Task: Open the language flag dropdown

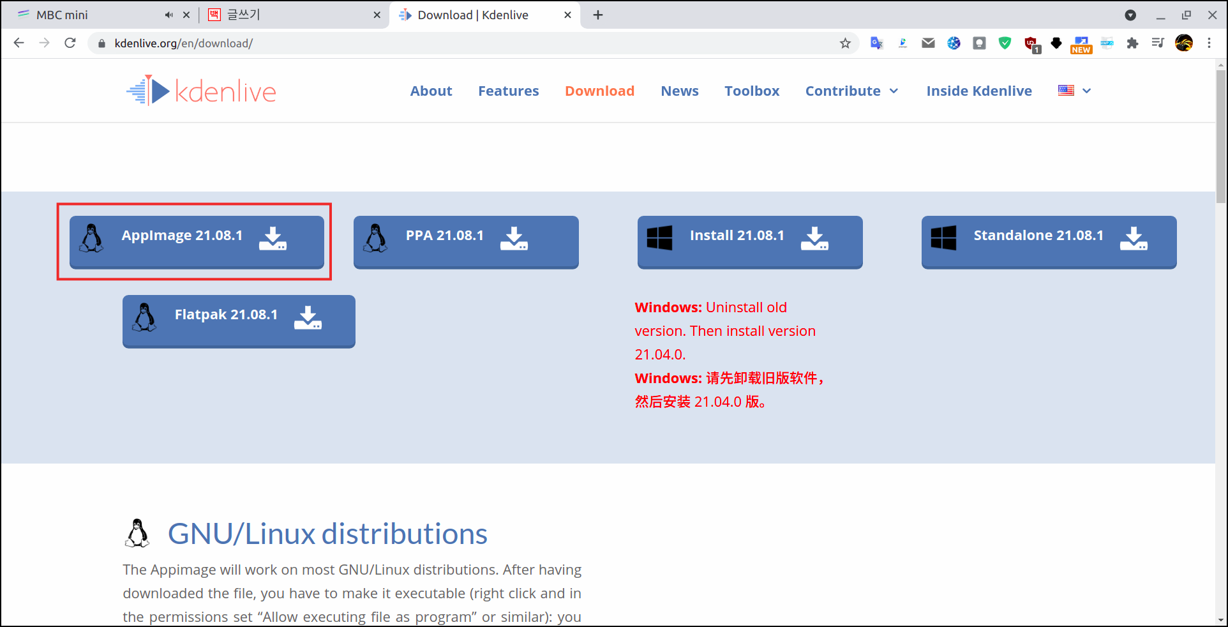Action: [x=1075, y=91]
